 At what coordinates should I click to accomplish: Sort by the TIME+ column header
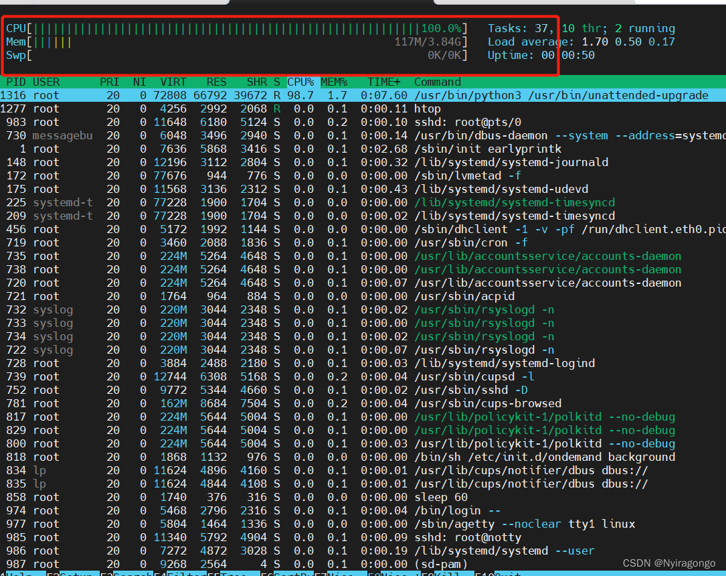384,82
